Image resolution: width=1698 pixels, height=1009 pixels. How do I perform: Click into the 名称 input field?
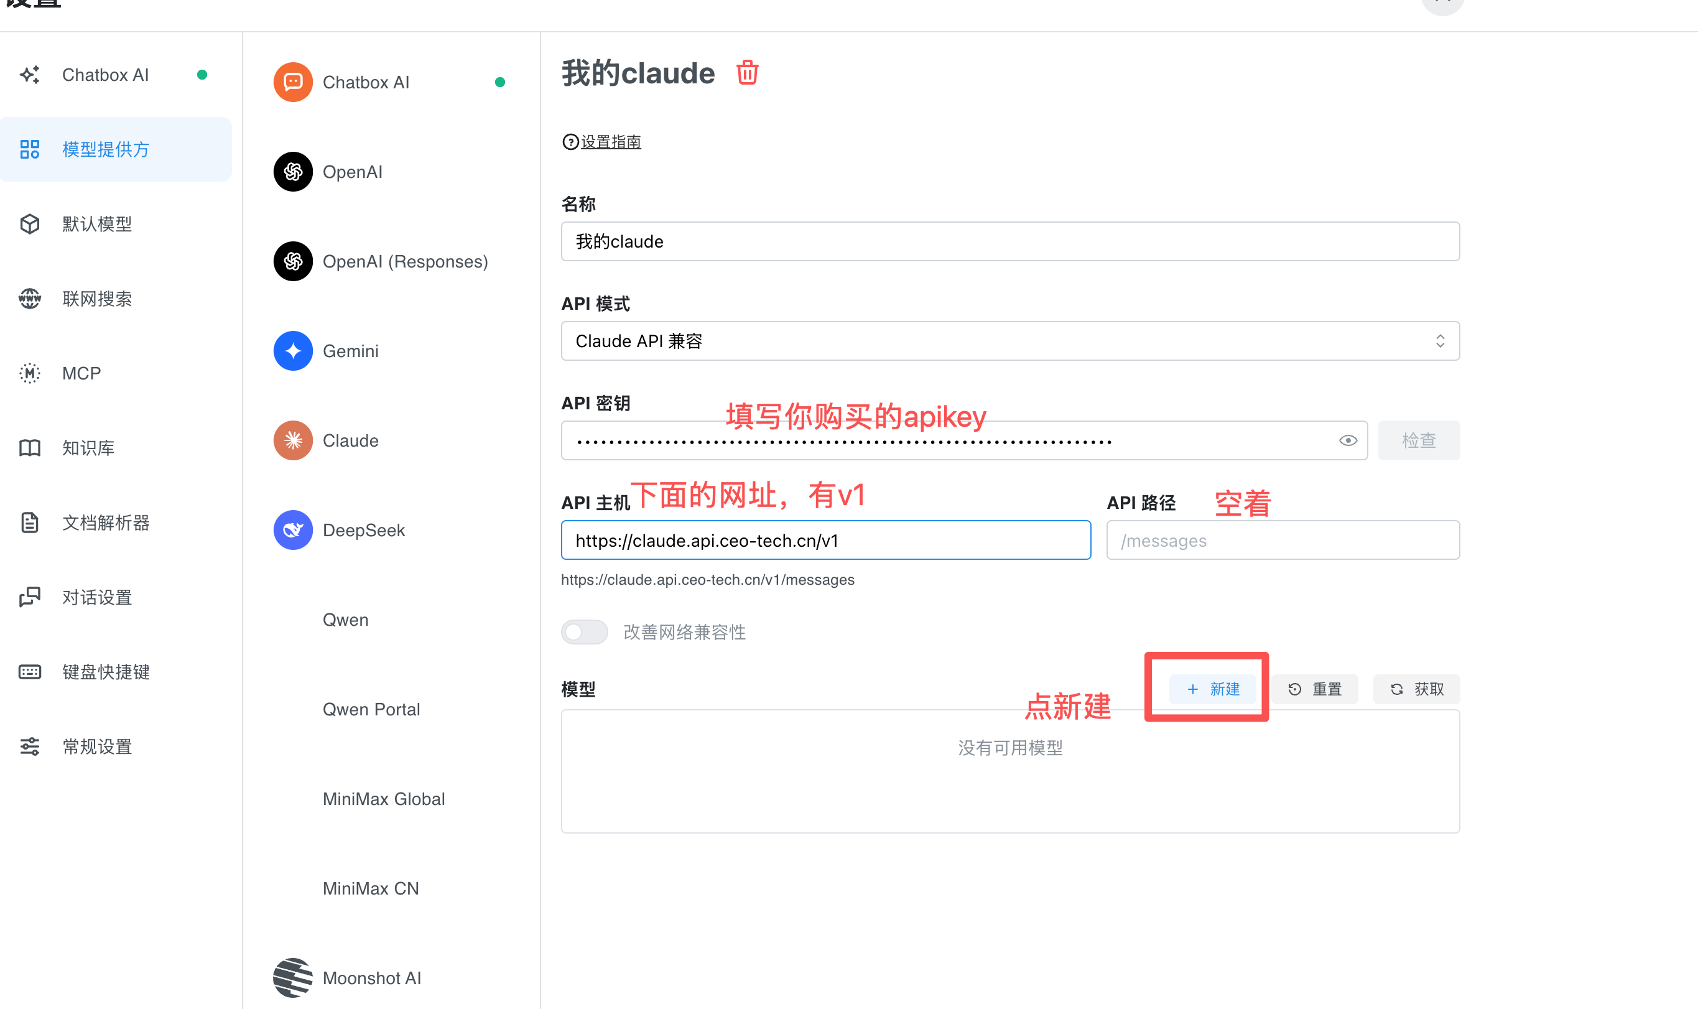coord(1010,241)
